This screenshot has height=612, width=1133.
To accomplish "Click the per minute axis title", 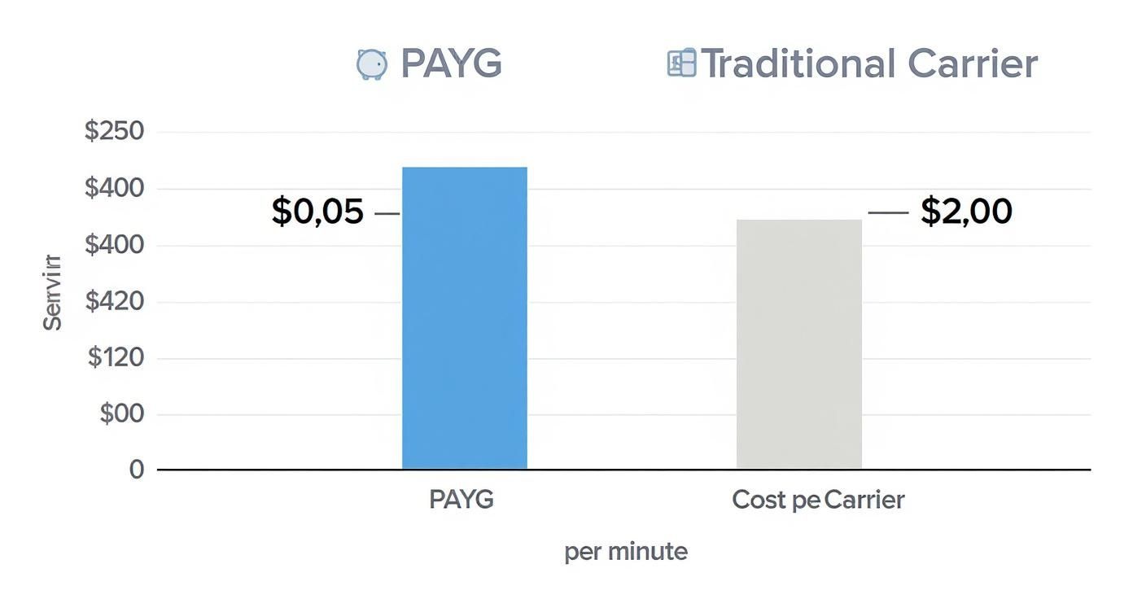I will (x=626, y=552).
